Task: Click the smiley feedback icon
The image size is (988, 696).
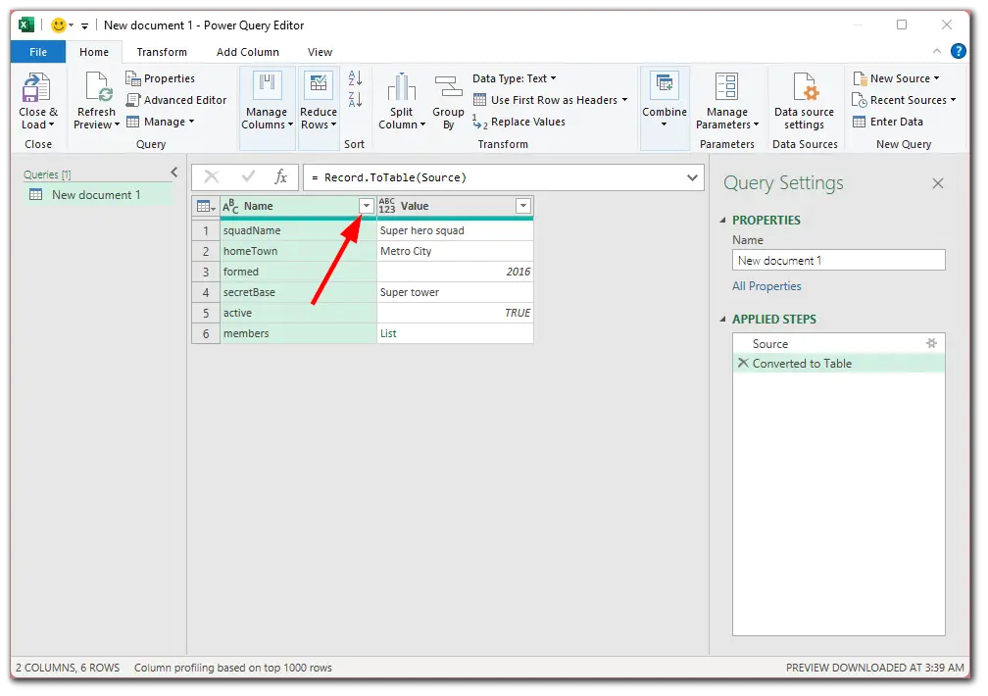Action: pyautogui.click(x=59, y=25)
